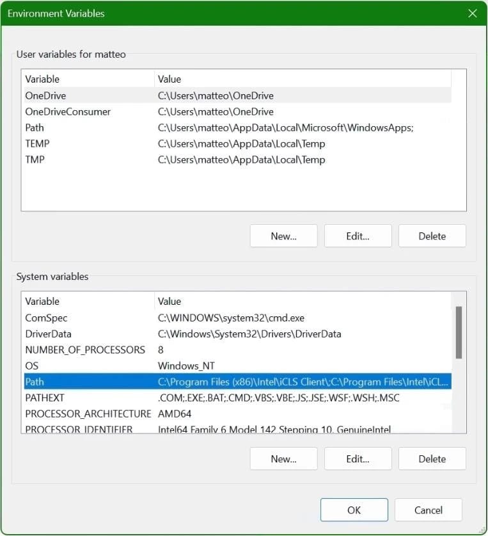Close the Environment Variables dialog

pyautogui.click(x=473, y=13)
